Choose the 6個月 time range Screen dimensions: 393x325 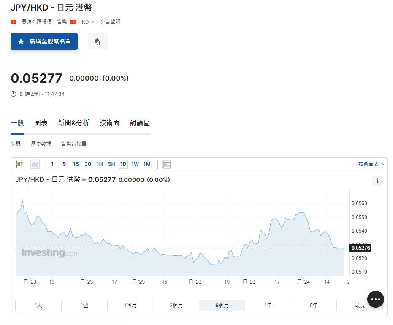[222, 305]
